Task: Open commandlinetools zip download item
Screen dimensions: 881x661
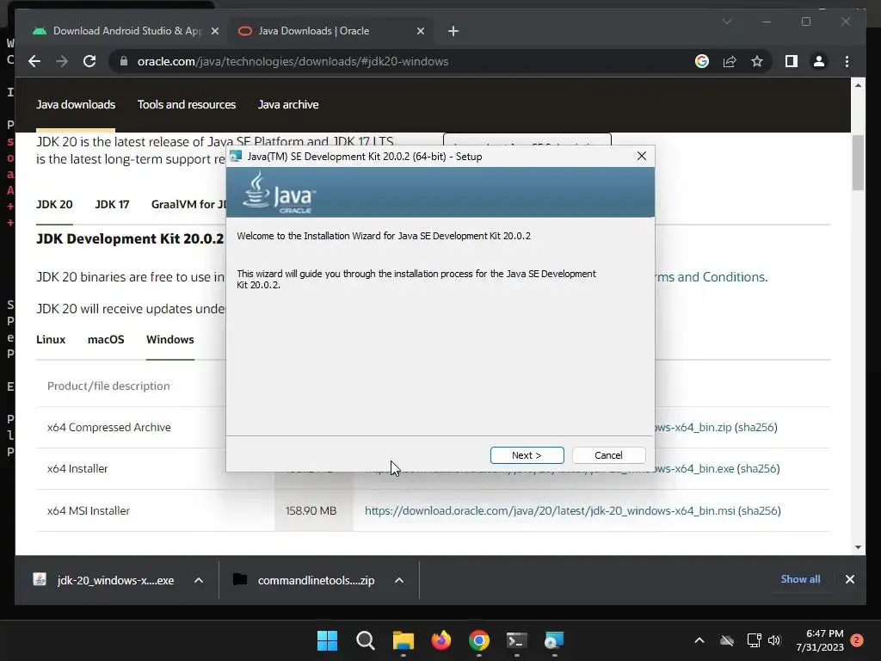Action: (x=304, y=580)
